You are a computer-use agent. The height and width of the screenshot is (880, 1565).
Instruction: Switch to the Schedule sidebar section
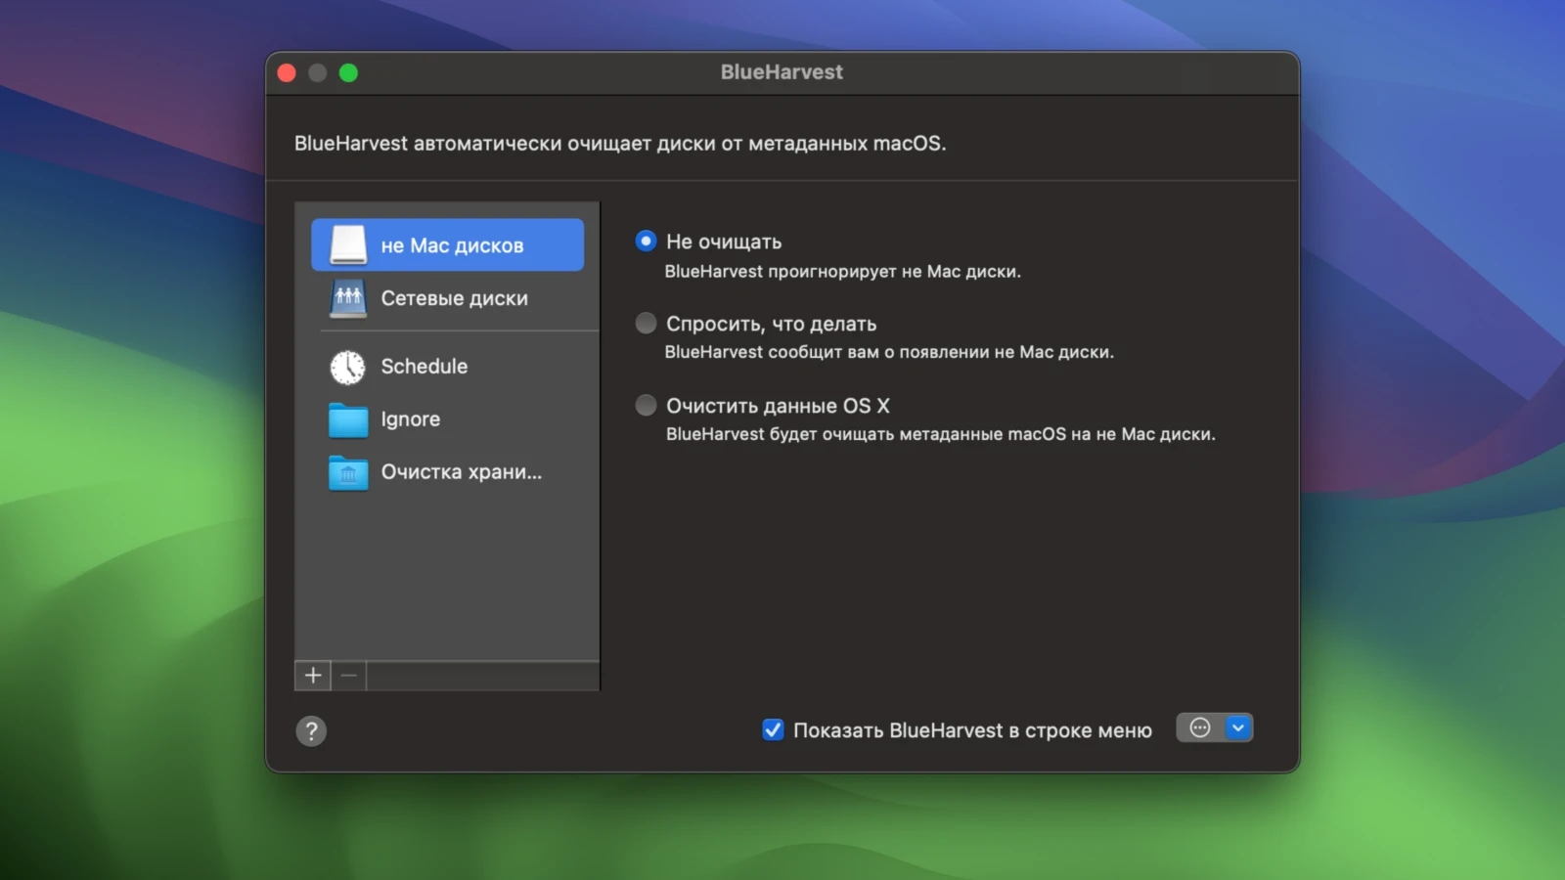[424, 367]
